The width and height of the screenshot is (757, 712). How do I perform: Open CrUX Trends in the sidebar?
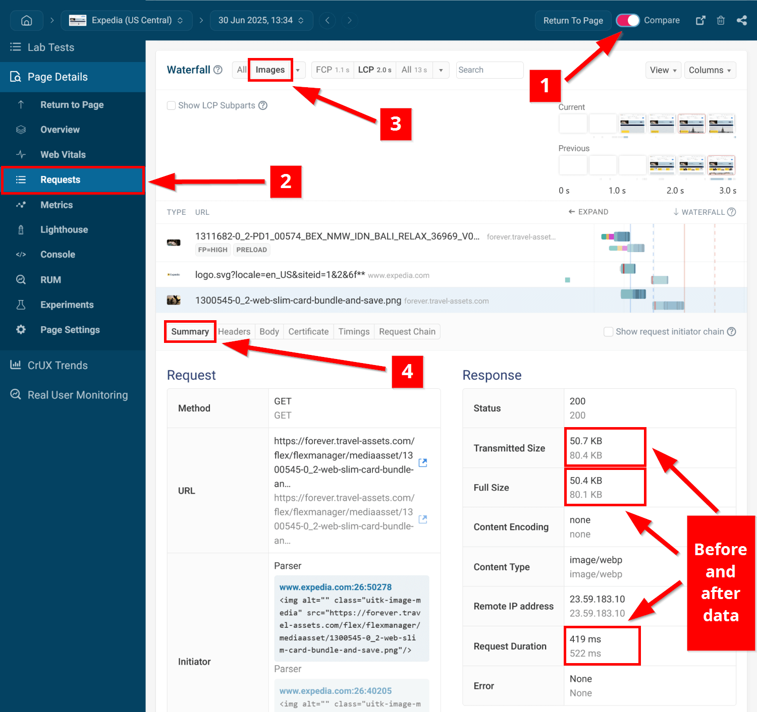click(x=73, y=365)
